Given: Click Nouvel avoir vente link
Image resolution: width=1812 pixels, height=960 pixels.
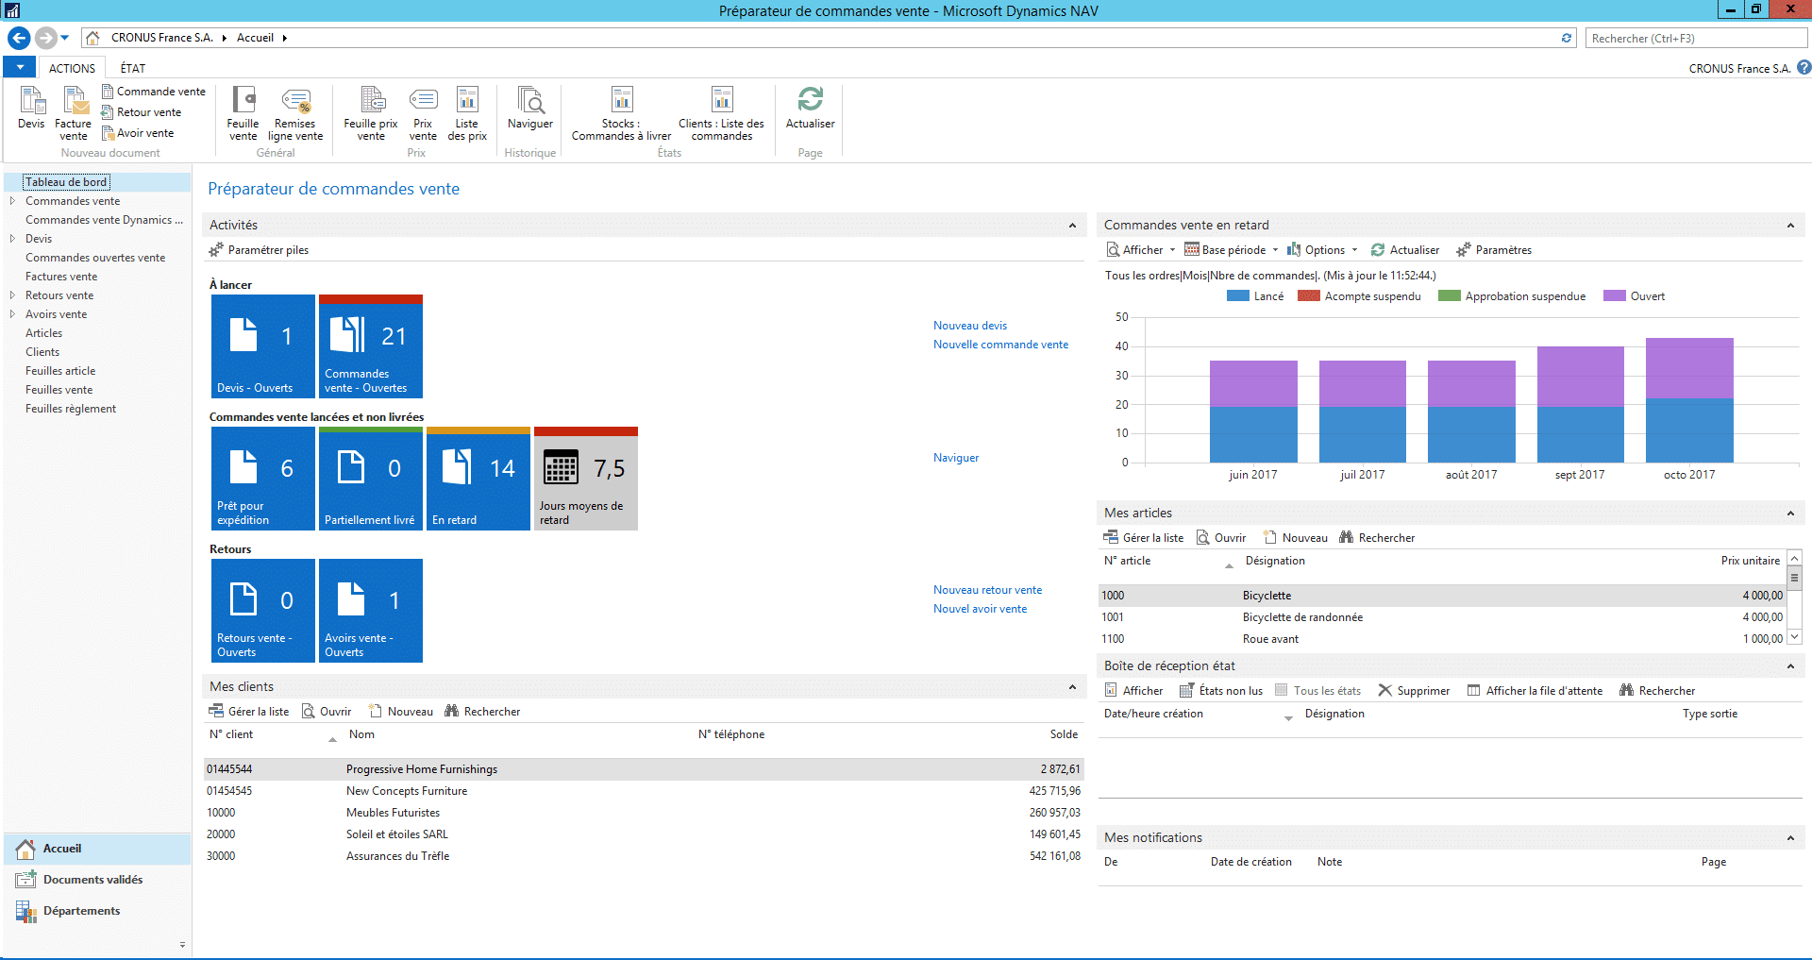Looking at the screenshot, I should [x=981, y=609].
